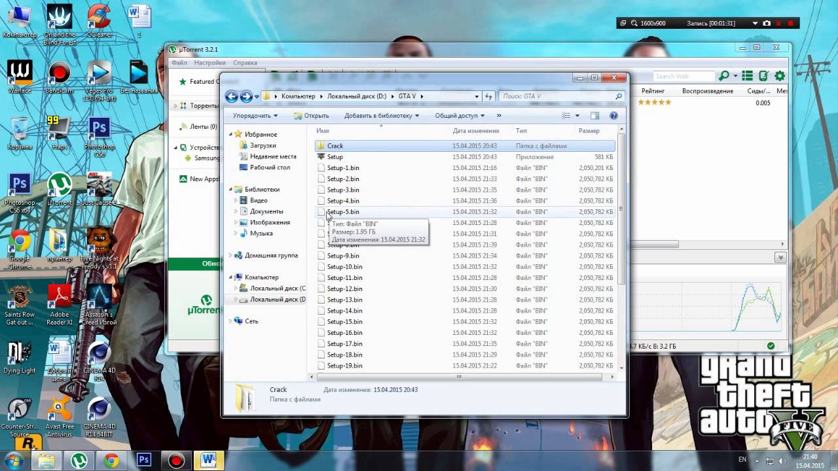This screenshot has width=838, height=471.
Task: Click the uTorrent Search Web field
Action: pos(683,77)
